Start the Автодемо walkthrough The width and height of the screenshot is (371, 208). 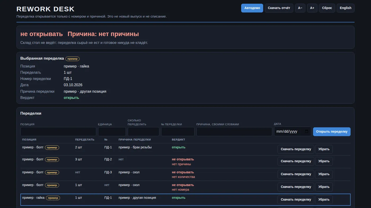(x=252, y=8)
